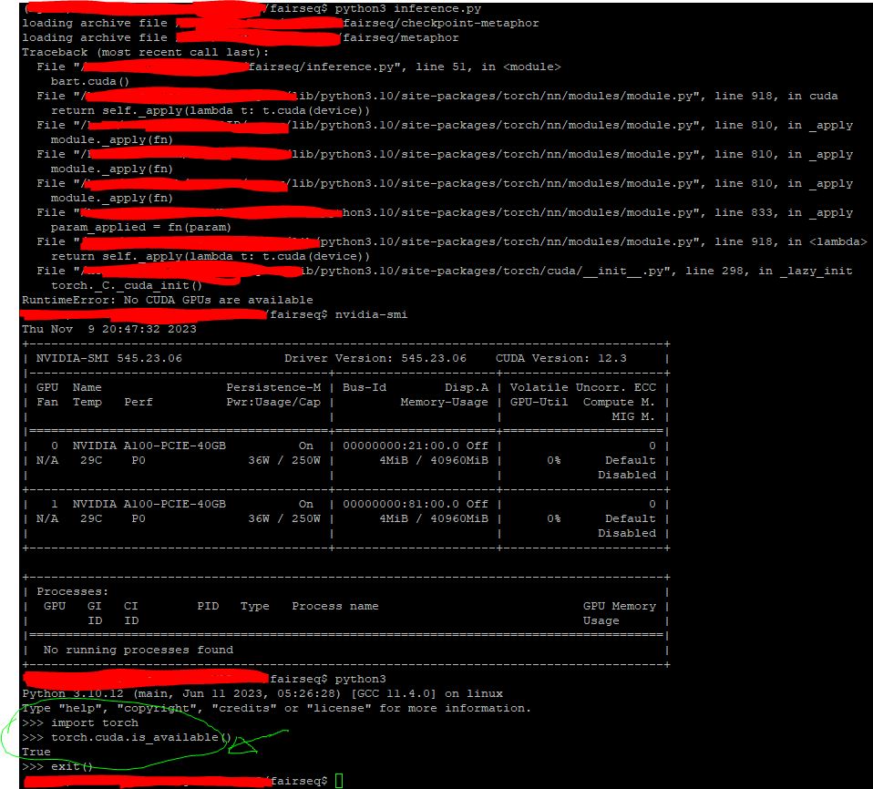Click "No running processes found" text
873x789 pixels.
pos(138,650)
